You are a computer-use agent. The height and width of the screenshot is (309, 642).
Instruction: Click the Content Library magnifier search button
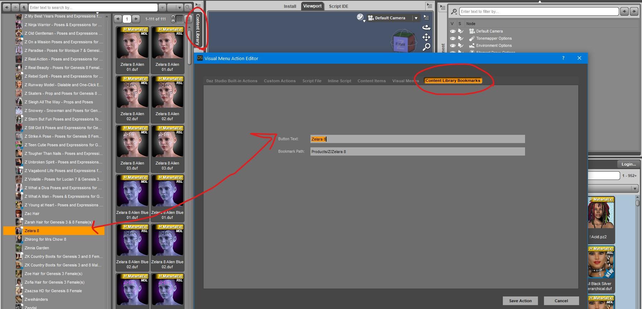(x=188, y=7)
